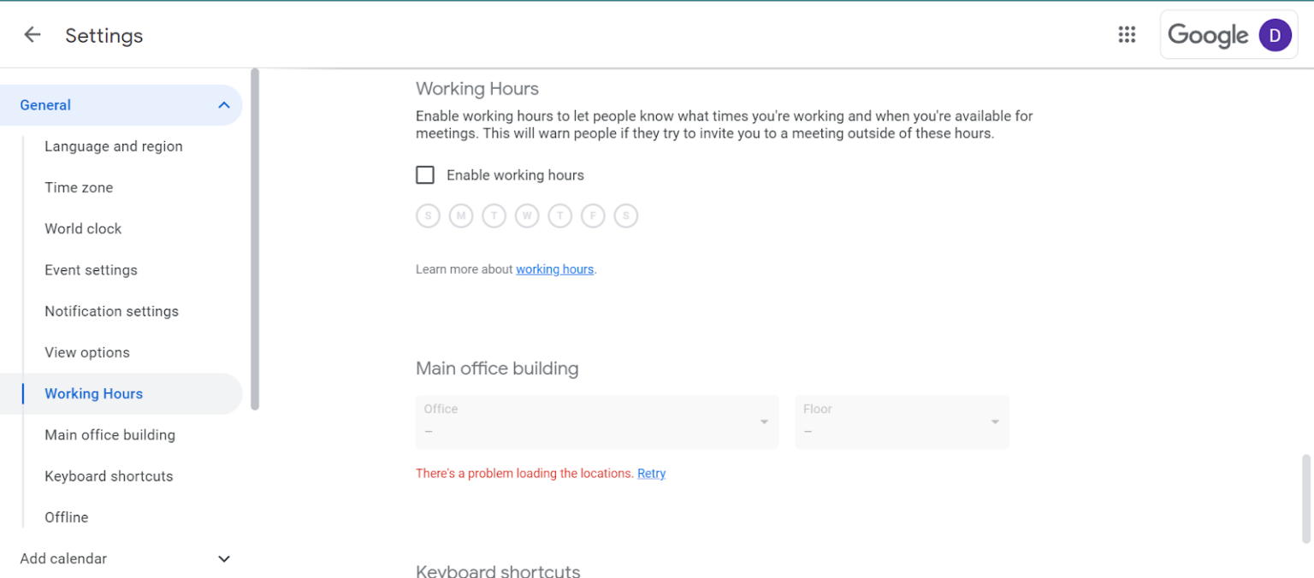Select the Friday working day circle
This screenshot has height=578, width=1314.
[593, 215]
